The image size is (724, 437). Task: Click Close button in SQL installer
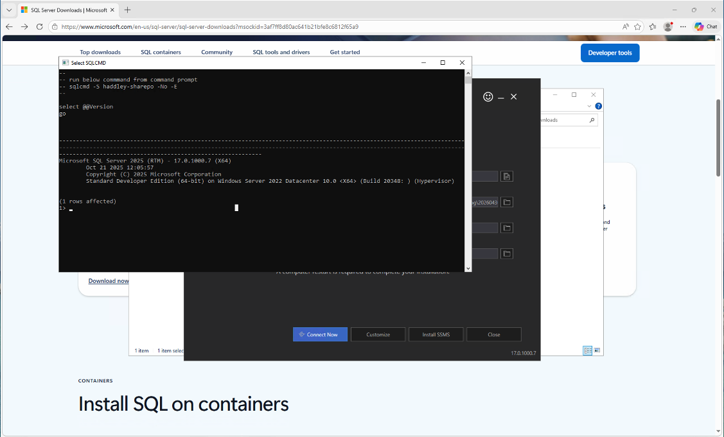click(494, 334)
